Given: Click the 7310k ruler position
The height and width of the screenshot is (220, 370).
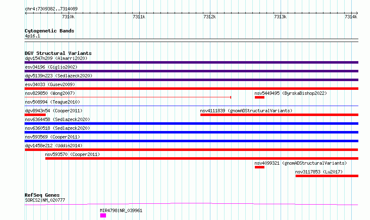Looking at the screenshot, I should coord(68,17).
